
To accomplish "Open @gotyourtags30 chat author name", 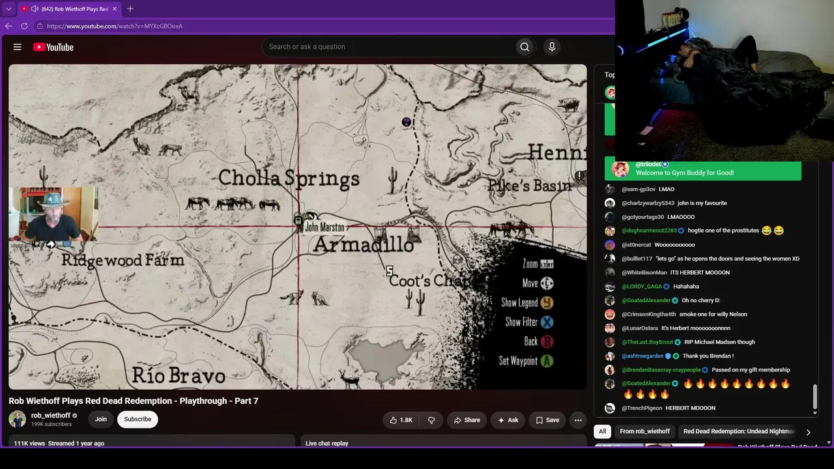I will [x=643, y=217].
